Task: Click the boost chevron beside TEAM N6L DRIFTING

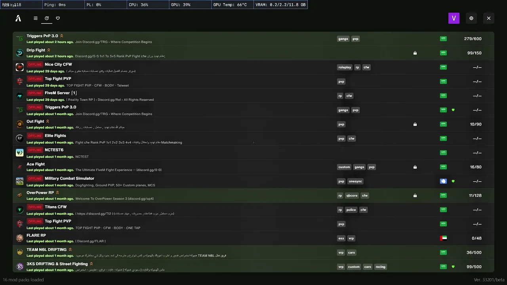Action: [70, 250]
